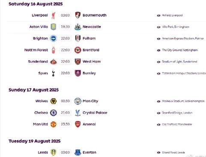Image resolution: width=206 pixels, height=157 pixels.
Task: Click the Man City badge
Action: click(78, 101)
